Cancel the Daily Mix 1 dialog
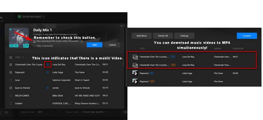 [112, 45]
